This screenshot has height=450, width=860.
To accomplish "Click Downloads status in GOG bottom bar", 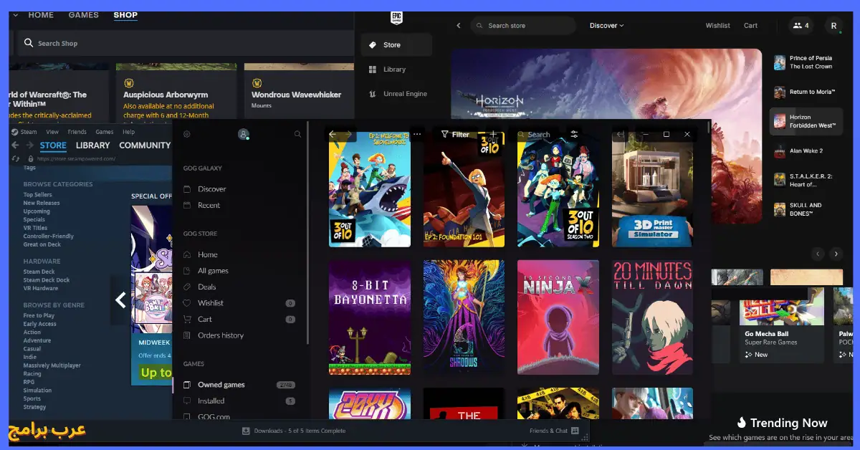I will pyautogui.click(x=294, y=431).
